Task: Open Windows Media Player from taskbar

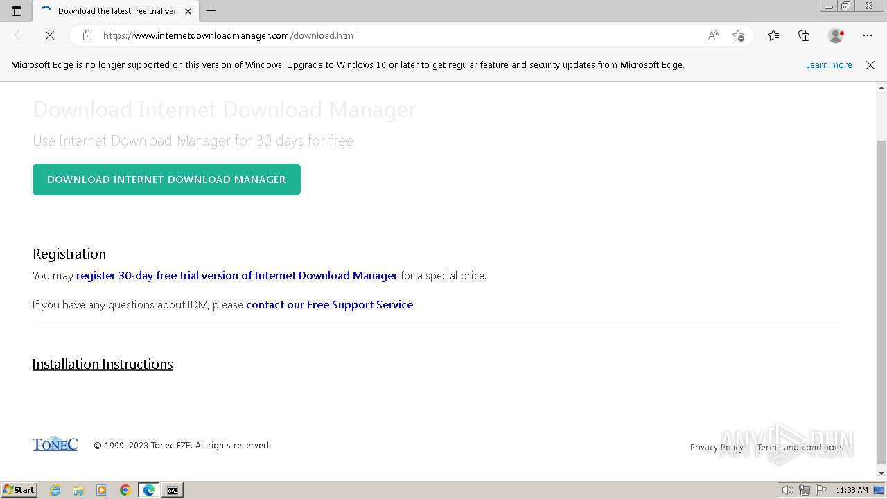Action: (x=102, y=490)
